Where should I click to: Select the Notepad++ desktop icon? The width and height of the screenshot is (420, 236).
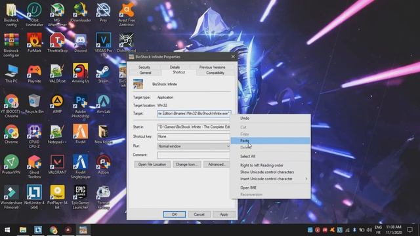pos(57,134)
